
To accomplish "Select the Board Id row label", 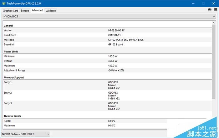I will [x=9, y=44].
